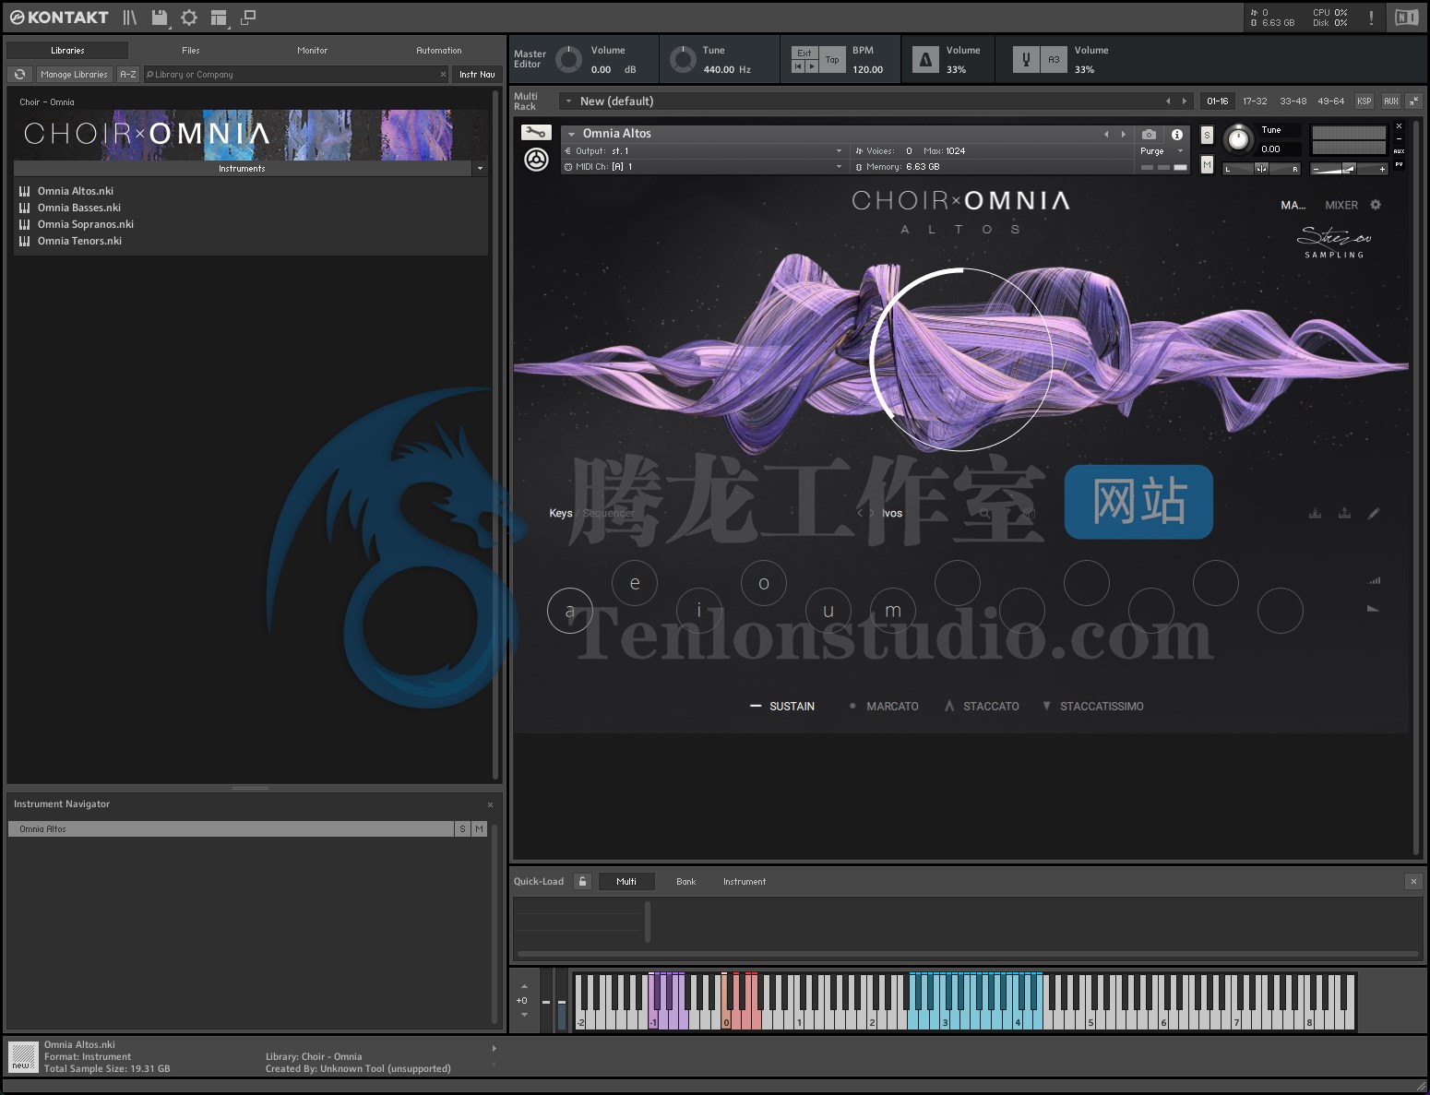Viewport: 1430px width, 1095px height.
Task: Toggle Ext sync button in Master Editor
Action: [x=804, y=53]
